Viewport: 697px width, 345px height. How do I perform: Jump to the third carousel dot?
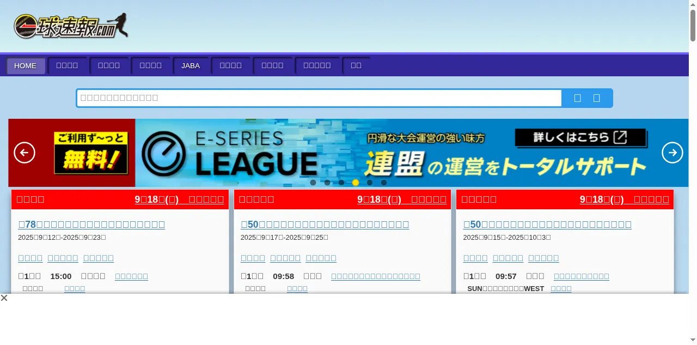[341, 183]
